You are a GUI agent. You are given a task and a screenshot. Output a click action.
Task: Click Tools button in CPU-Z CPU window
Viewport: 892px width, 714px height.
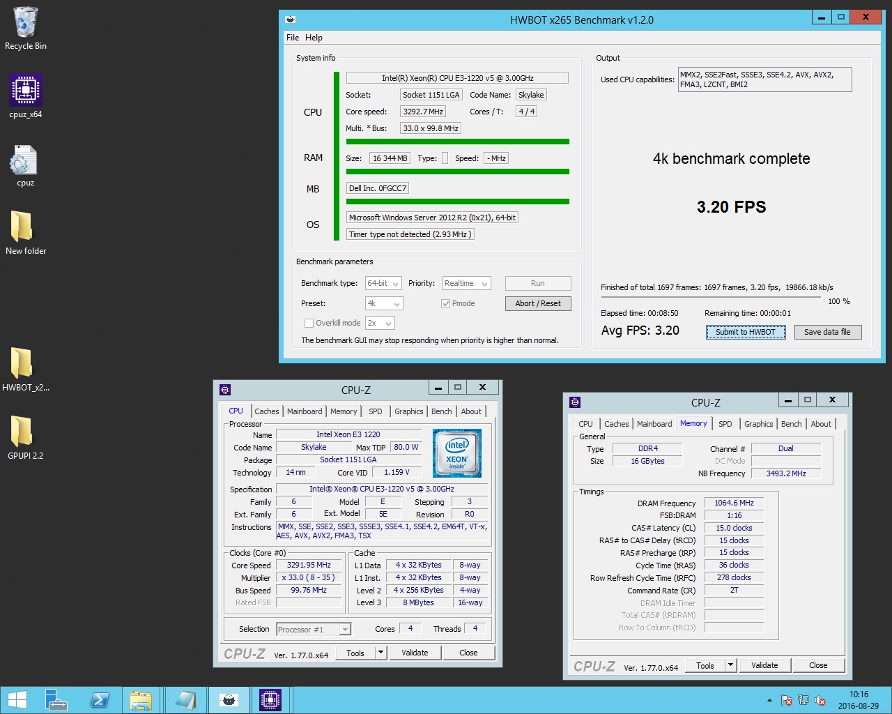coord(355,653)
